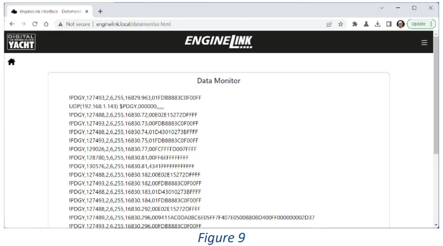The width and height of the screenshot is (443, 246).
Task: Select the 127493 line at 16830.73
Action: coord(134,123)
